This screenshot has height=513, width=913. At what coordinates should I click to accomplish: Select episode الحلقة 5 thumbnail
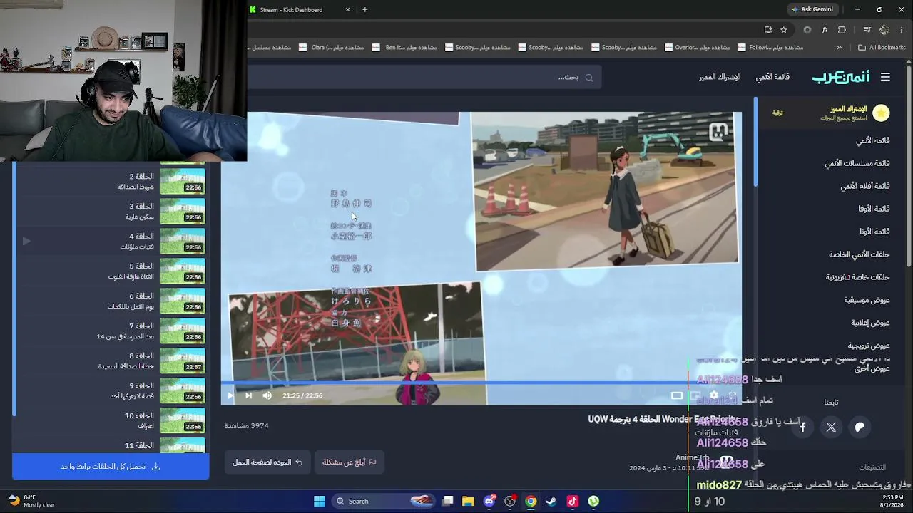click(182, 271)
